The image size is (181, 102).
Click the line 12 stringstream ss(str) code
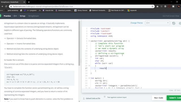107,56
